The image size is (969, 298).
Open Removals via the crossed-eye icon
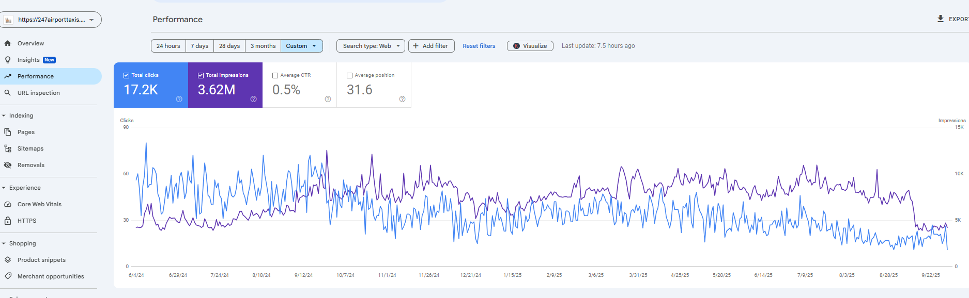click(x=8, y=165)
